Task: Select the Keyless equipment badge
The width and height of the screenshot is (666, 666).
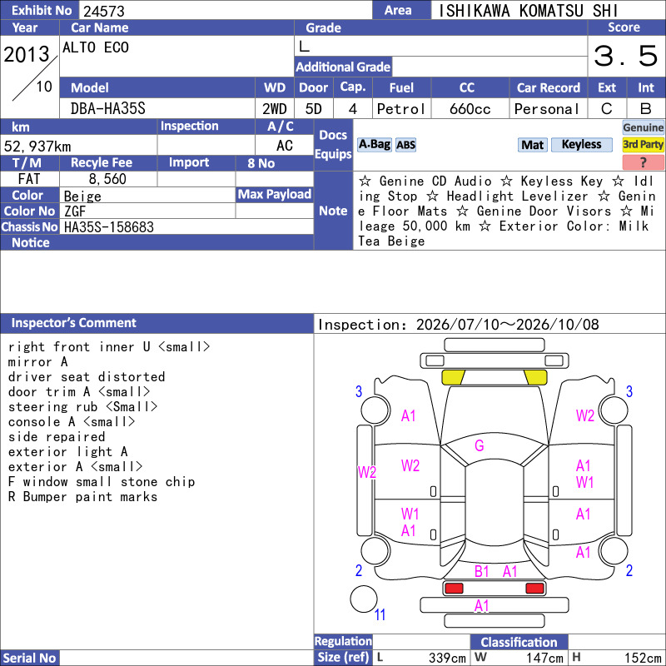Action: point(581,145)
